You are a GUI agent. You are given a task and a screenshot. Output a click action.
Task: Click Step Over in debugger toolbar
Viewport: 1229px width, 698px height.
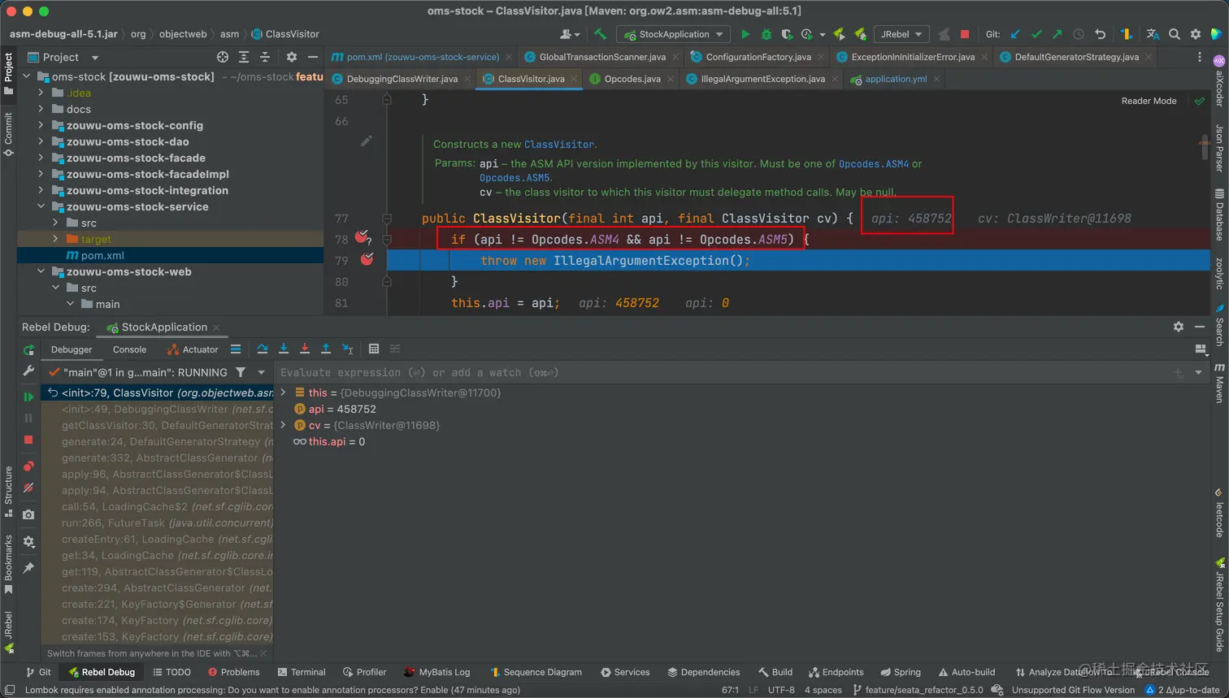pos(263,349)
